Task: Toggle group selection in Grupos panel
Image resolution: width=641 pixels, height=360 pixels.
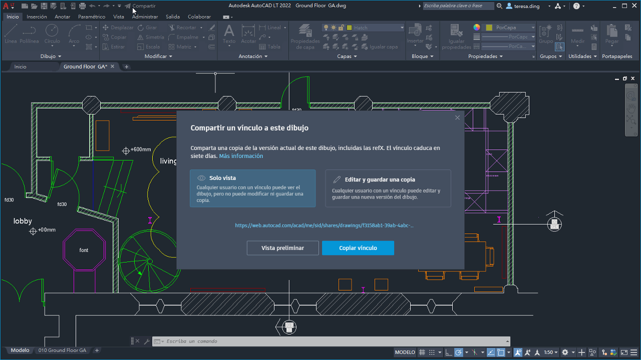Action: pyautogui.click(x=559, y=47)
